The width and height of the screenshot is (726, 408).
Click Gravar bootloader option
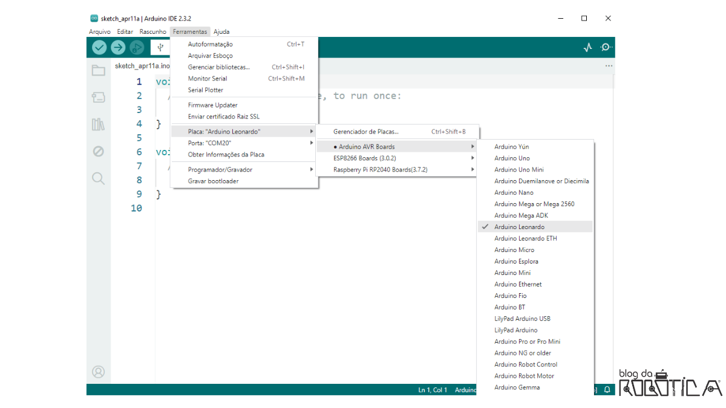(x=213, y=181)
